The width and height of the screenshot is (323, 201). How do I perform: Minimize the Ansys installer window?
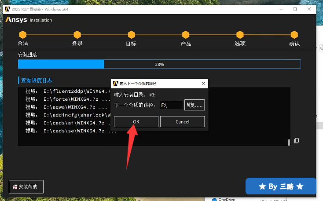coord(281,9)
